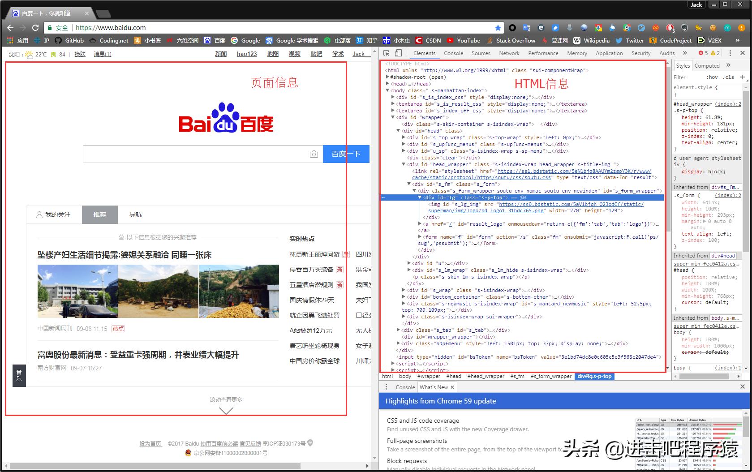Toggle the .cls class editor
The width and height of the screenshot is (752, 472).
point(729,77)
